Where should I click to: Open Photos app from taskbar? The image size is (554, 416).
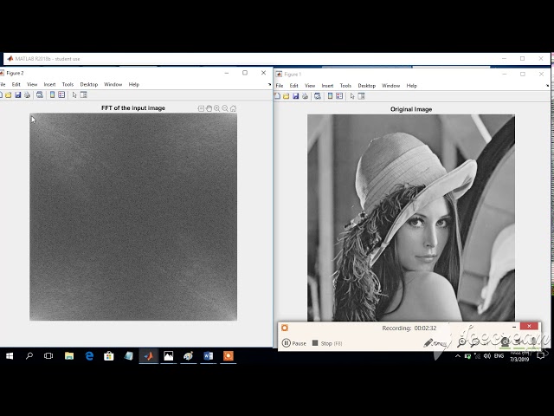(x=169, y=356)
